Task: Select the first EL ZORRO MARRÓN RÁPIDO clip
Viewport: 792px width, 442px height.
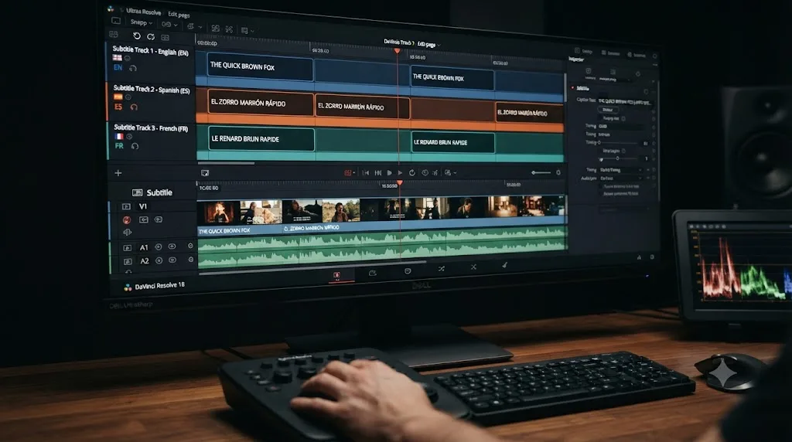Action: point(261,103)
